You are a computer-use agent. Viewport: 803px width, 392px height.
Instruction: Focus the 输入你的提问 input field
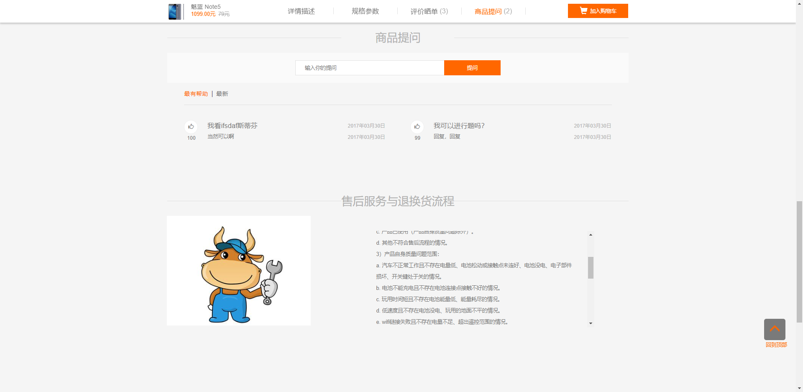(370, 68)
